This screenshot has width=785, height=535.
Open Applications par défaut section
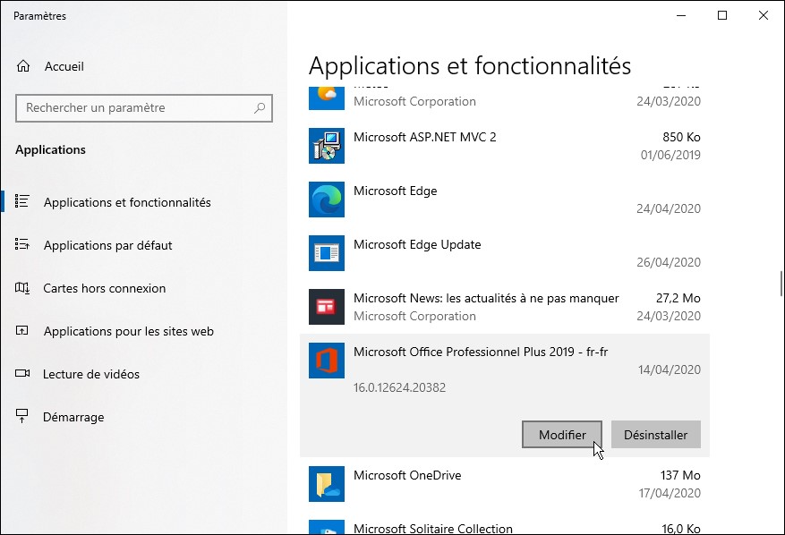pos(107,245)
